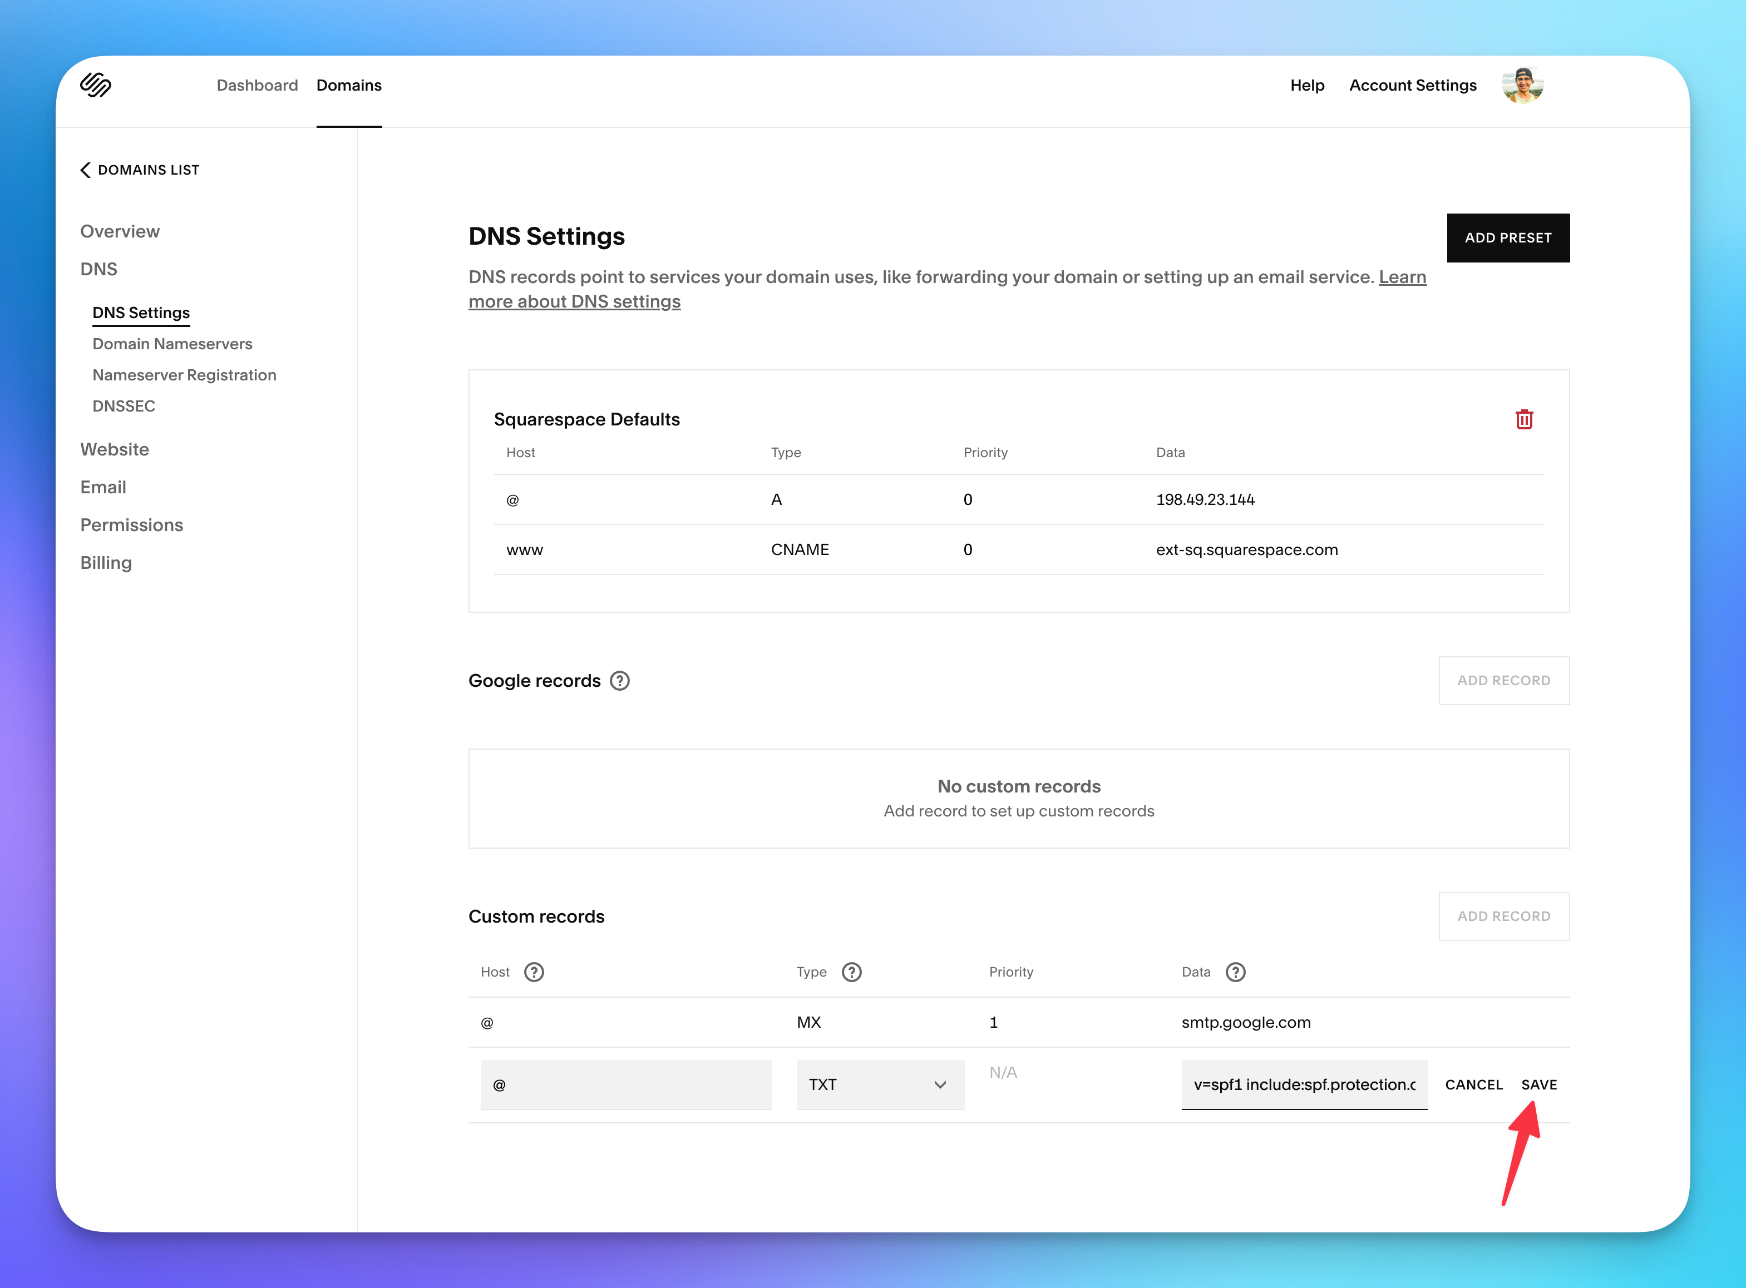Screen dimensions: 1746x1288
Task: Open the Domains tab
Action: 348,85
